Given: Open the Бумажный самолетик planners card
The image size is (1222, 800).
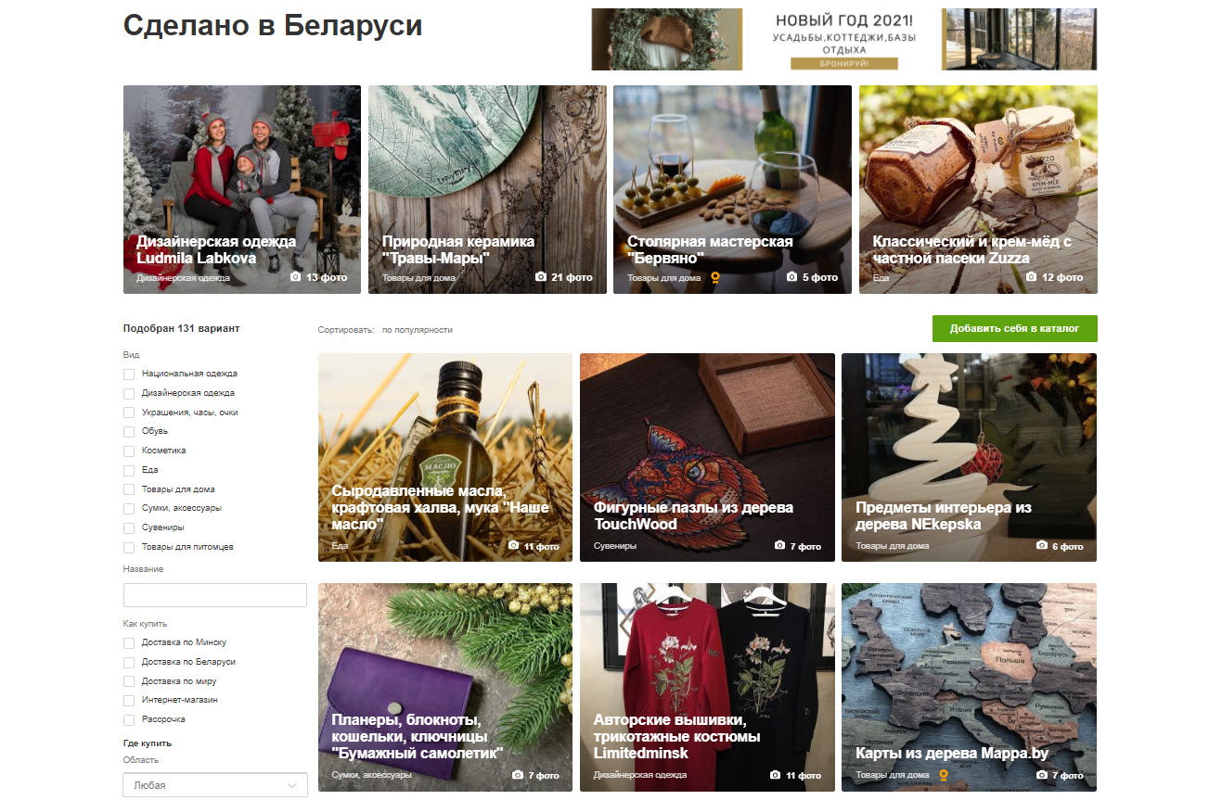Looking at the screenshot, I should (444, 687).
